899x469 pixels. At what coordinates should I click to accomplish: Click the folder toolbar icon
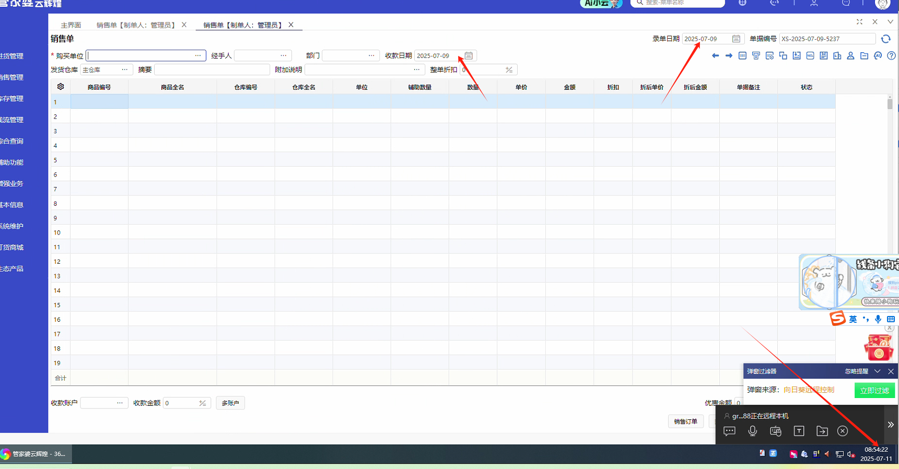(x=864, y=56)
